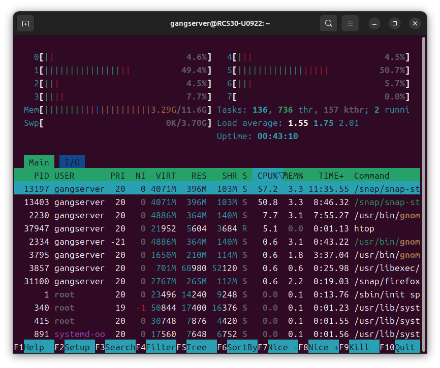Click the terminal vertical scrollbar
Viewport: 440px width, 368px height.
point(424,193)
